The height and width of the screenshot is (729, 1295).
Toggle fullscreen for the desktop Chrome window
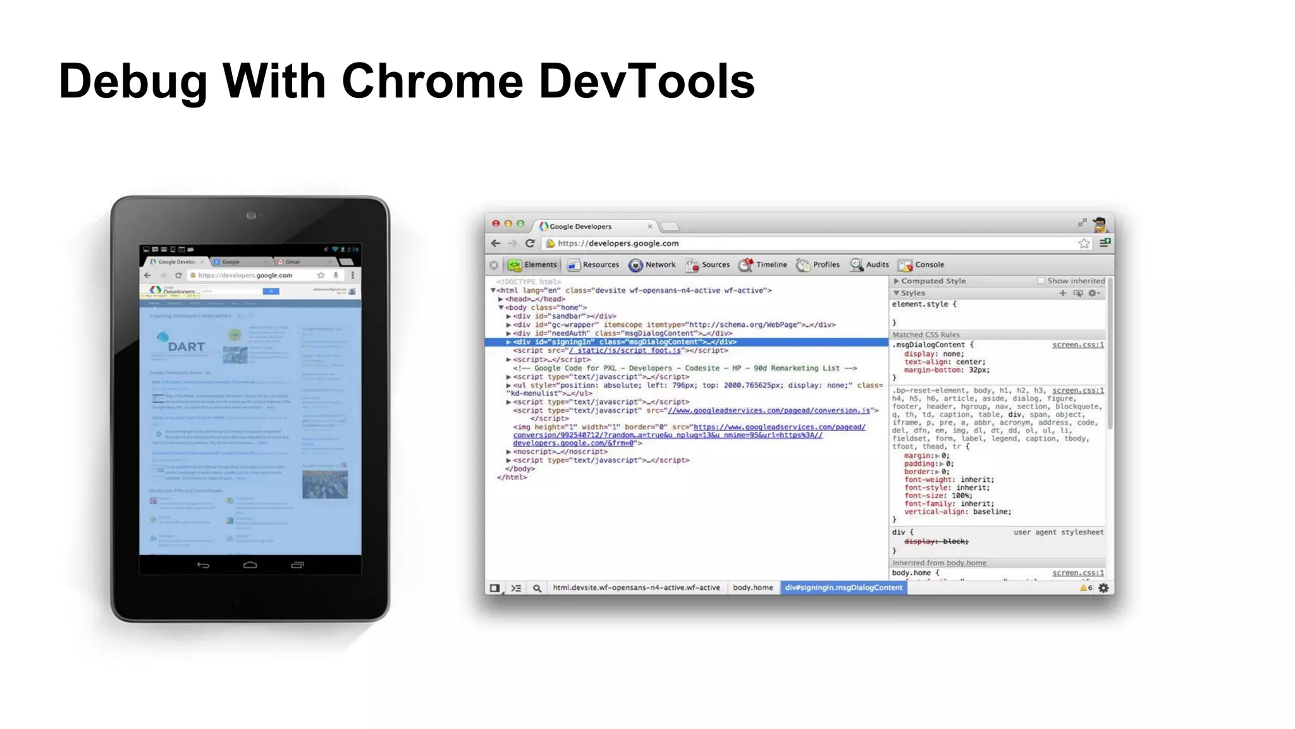click(1082, 223)
